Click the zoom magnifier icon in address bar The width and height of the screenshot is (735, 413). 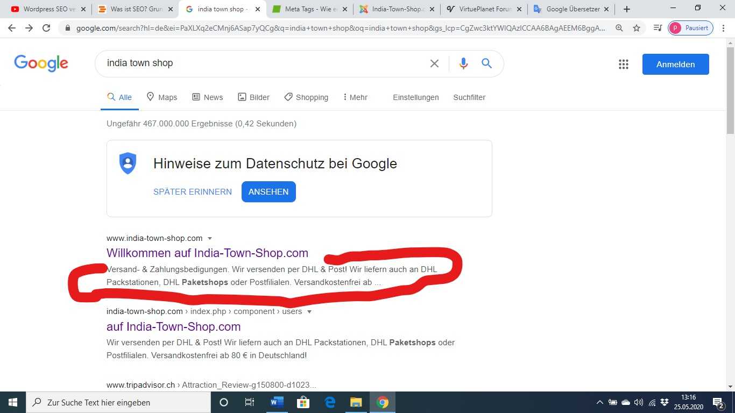click(619, 28)
